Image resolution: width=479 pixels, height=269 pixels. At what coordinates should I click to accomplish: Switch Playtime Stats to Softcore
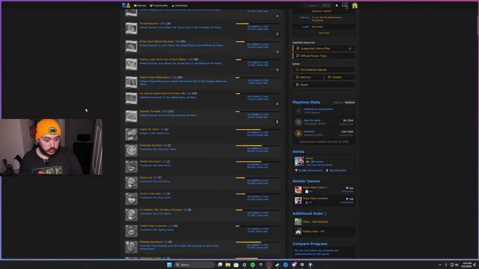click(338, 102)
